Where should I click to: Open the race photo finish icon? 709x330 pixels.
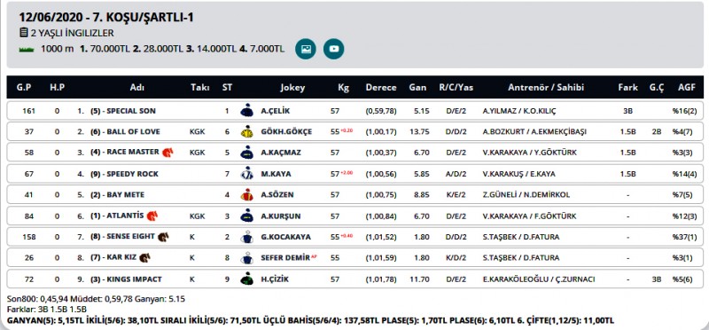[x=306, y=49]
